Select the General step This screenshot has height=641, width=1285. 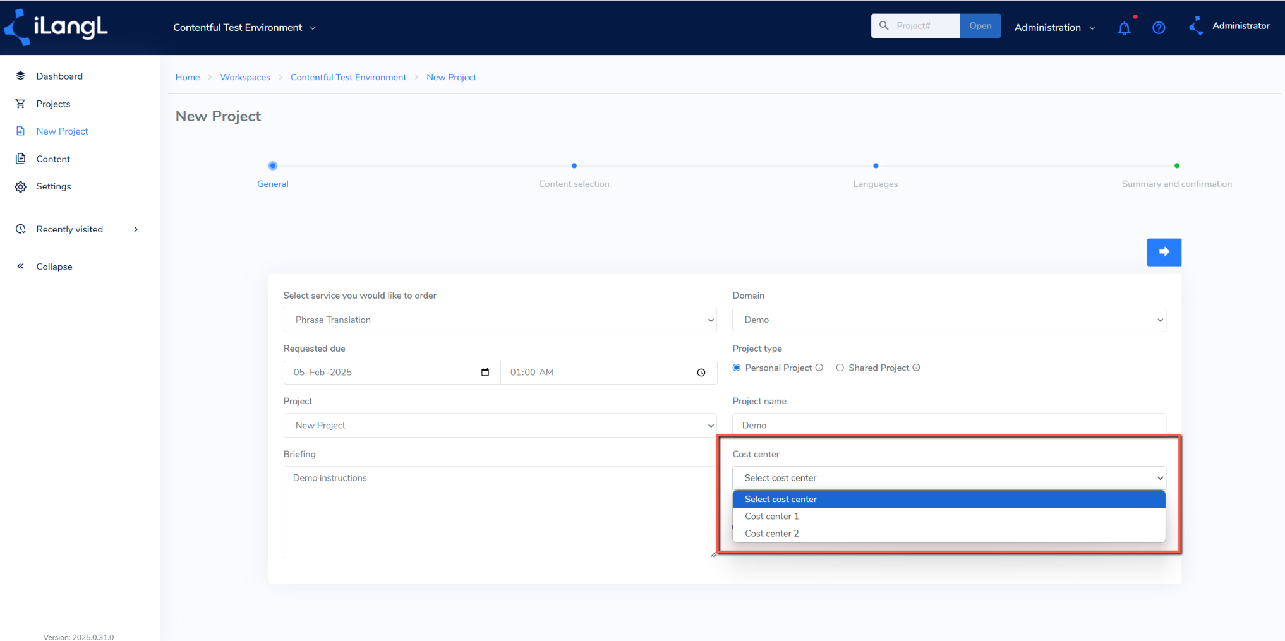[273, 184]
